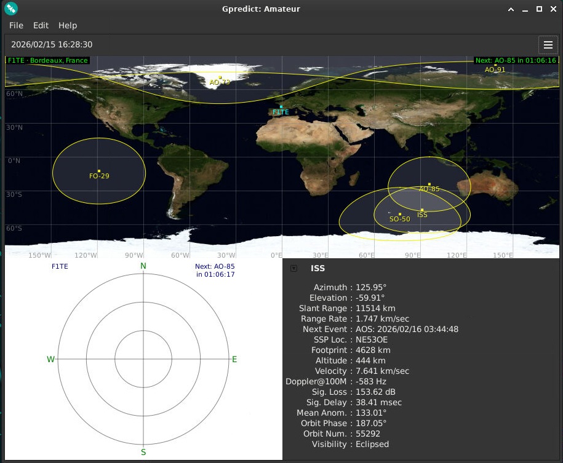563x463 pixels.
Task: Click the F1TE Bordeaux, France location label
Action: 48,60
